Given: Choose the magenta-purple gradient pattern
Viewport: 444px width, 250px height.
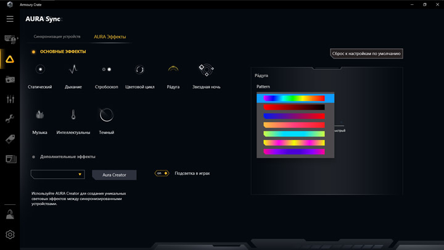Looking at the screenshot, I should point(294,152).
